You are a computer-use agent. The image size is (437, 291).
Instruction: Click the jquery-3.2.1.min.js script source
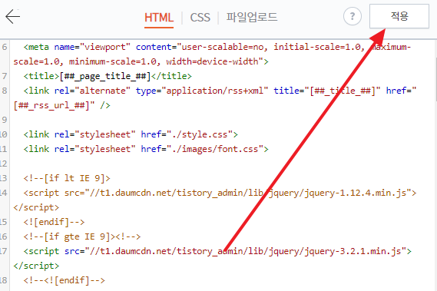click(246, 251)
